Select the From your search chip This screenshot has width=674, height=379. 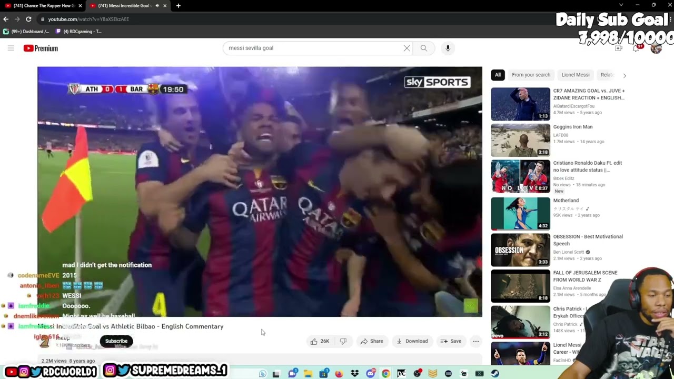click(531, 75)
